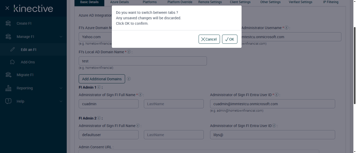Open the Verifast Settings tab
Viewport: 356px width, 153px height.
pyautogui.click(x=300, y=2)
